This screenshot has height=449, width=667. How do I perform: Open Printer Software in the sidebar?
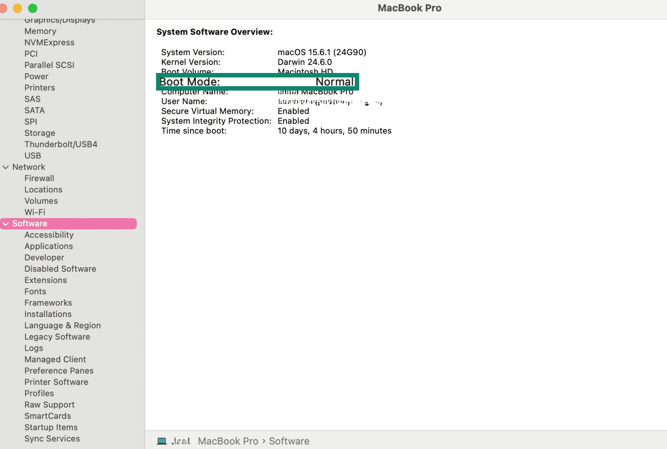tap(57, 382)
